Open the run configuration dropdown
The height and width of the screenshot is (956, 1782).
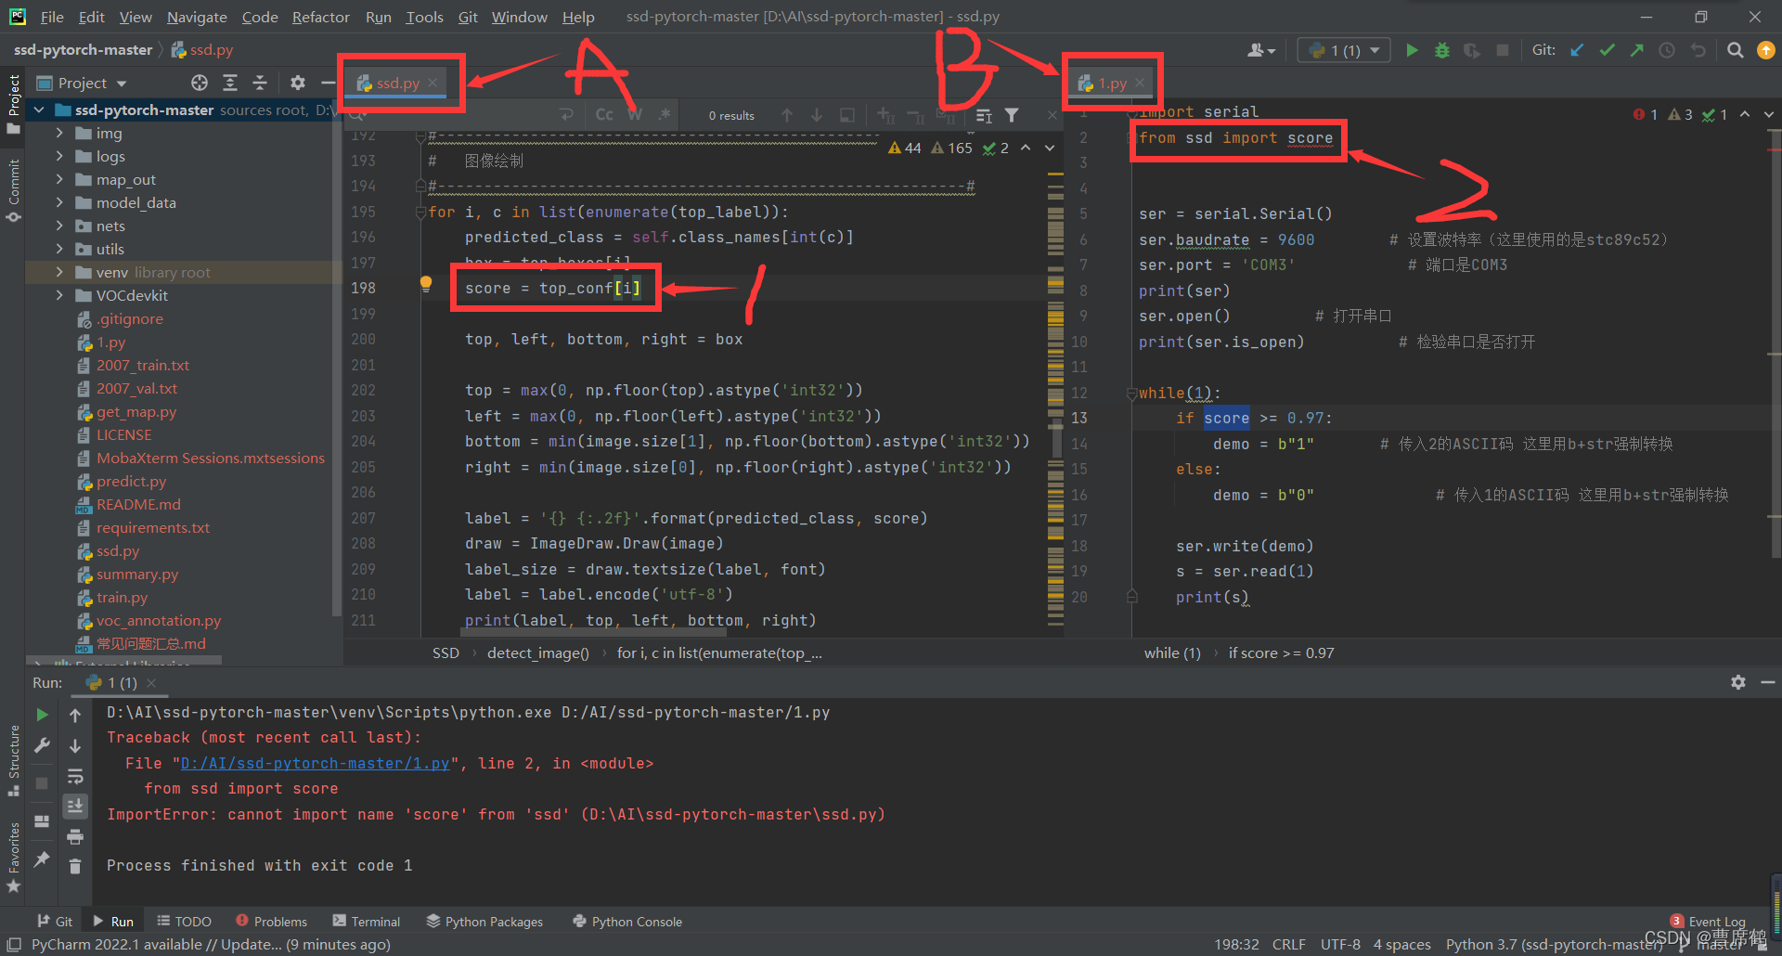click(1343, 50)
